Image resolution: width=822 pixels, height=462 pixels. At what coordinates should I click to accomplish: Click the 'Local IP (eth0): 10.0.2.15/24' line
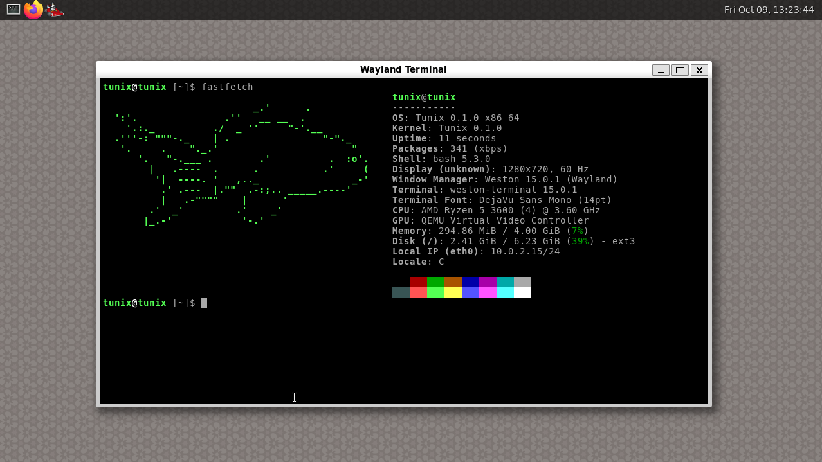476,251
